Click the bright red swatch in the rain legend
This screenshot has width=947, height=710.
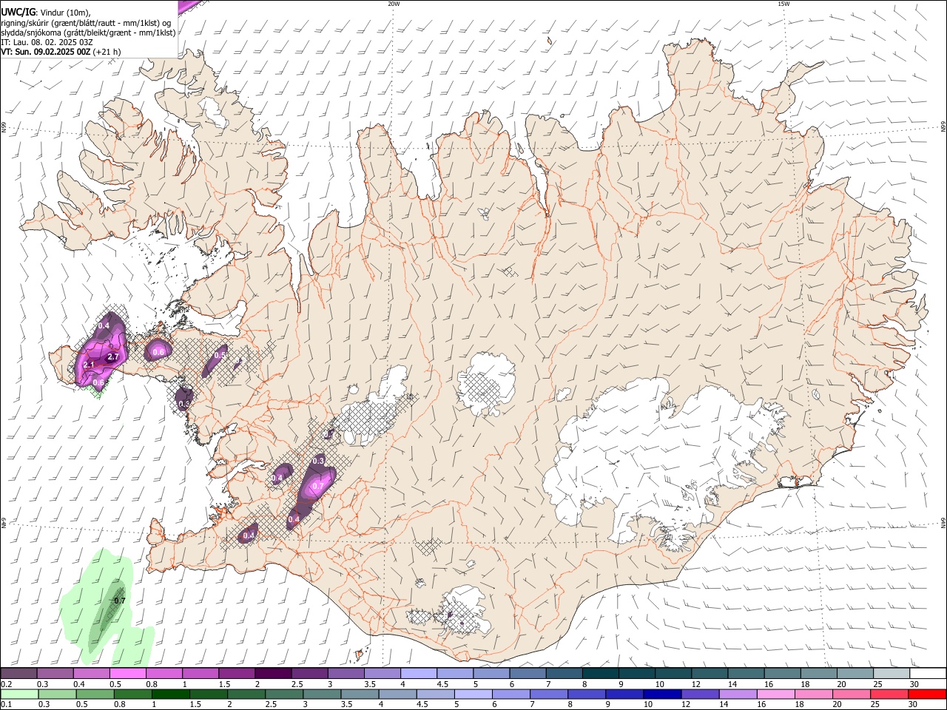[928, 694]
